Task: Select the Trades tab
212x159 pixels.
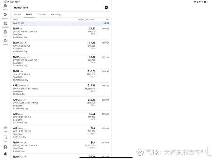Action: [x=29, y=14]
